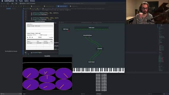Image resolution: width=169 pixels, height=95 pixels.
Task: Switch to the highlighted blue editor tab
Action: pyautogui.click(x=62, y=6)
